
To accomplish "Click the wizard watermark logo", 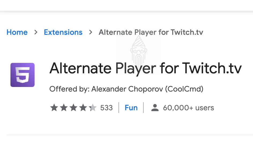I will [x=139, y=50].
